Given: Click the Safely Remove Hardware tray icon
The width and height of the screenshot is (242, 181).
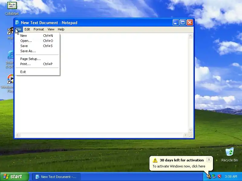Looking at the screenshot, I should click(x=214, y=176).
